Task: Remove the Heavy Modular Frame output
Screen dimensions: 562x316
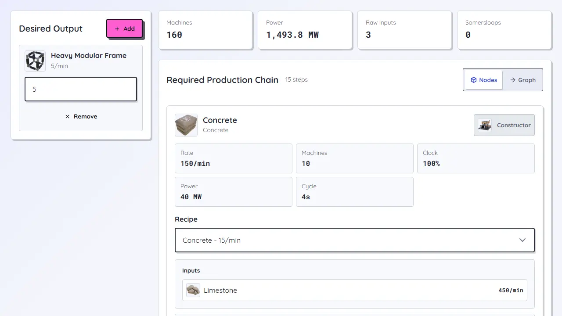Action: pyautogui.click(x=81, y=116)
